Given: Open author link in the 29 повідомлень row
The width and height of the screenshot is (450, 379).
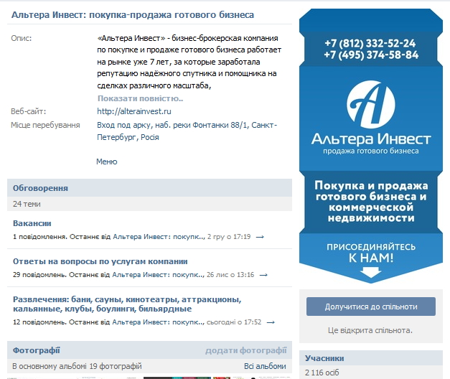Looking at the screenshot, I should point(158,275).
